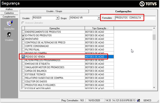Check CARGA DE BALANCA checkbox
The image size is (160, 103).
click(23, 71)
